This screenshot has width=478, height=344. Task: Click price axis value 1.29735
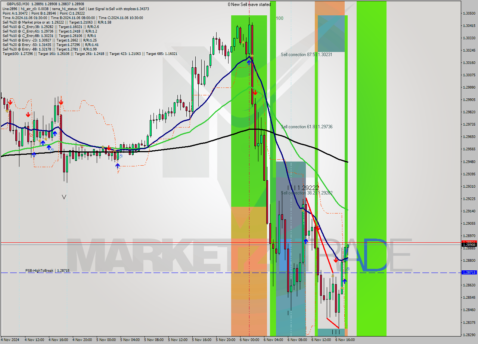coord(469,124)
